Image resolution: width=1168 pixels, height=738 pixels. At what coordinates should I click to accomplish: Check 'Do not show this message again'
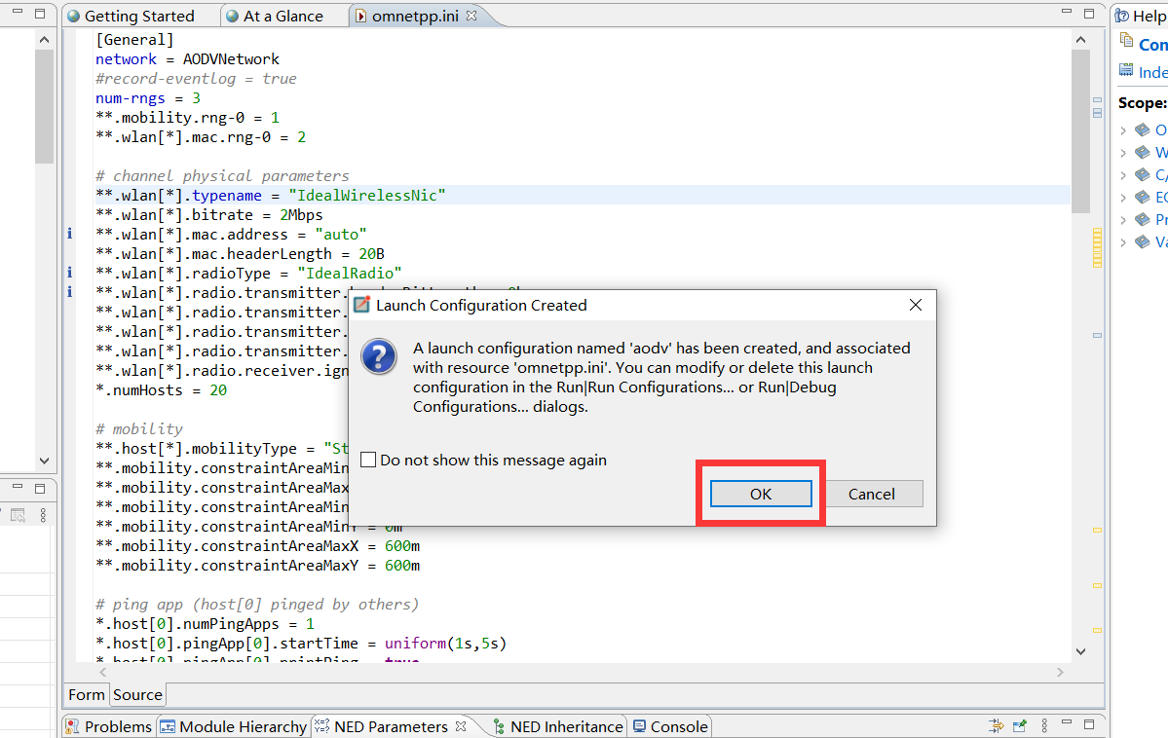(368, 460)
